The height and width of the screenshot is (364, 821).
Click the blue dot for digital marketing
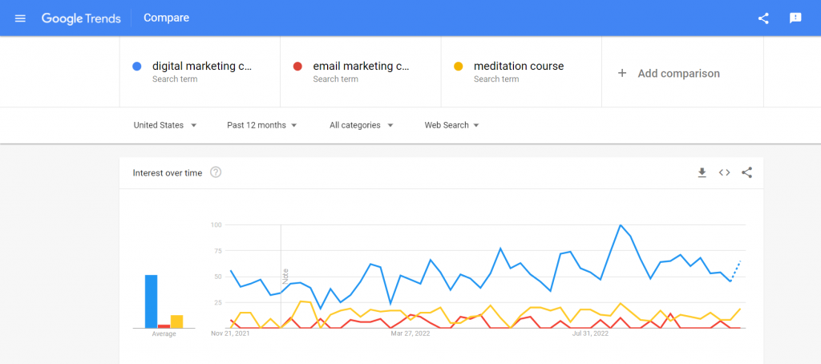137,67
